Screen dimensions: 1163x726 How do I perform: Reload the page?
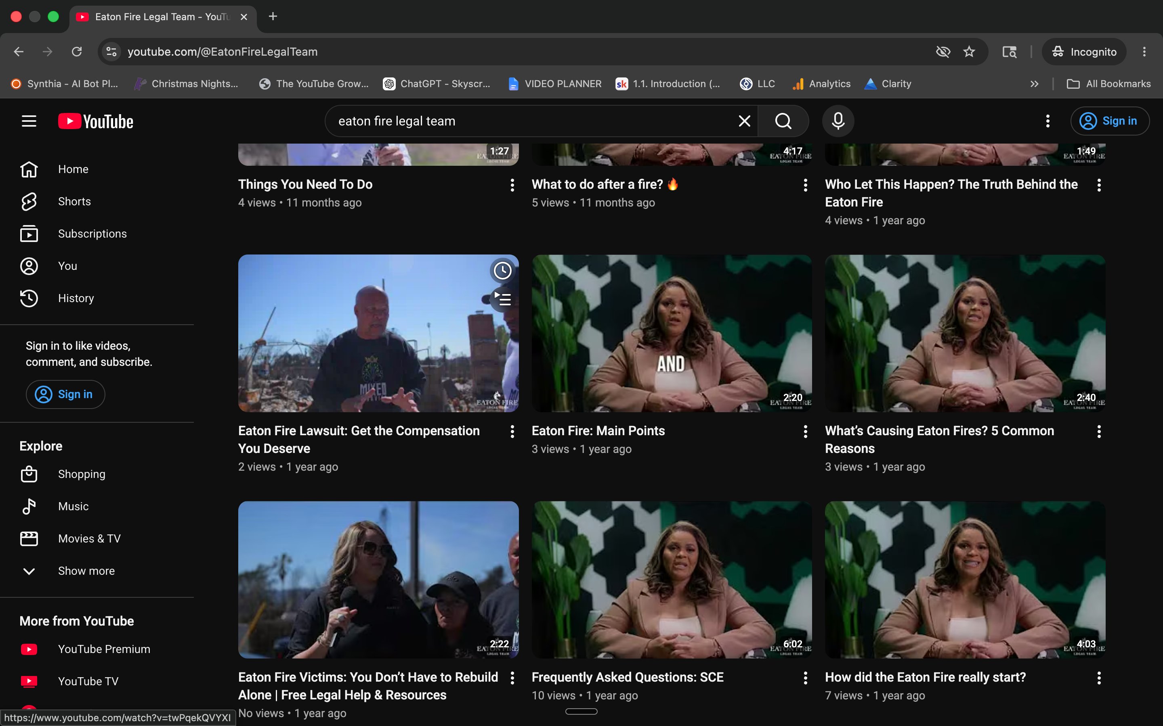click(x=77, y=52)
